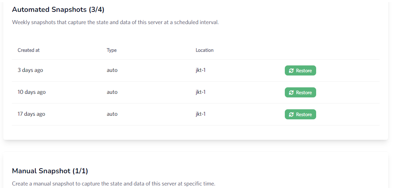
Task: Select the "3 days ago" date cell
Action: 30,70
